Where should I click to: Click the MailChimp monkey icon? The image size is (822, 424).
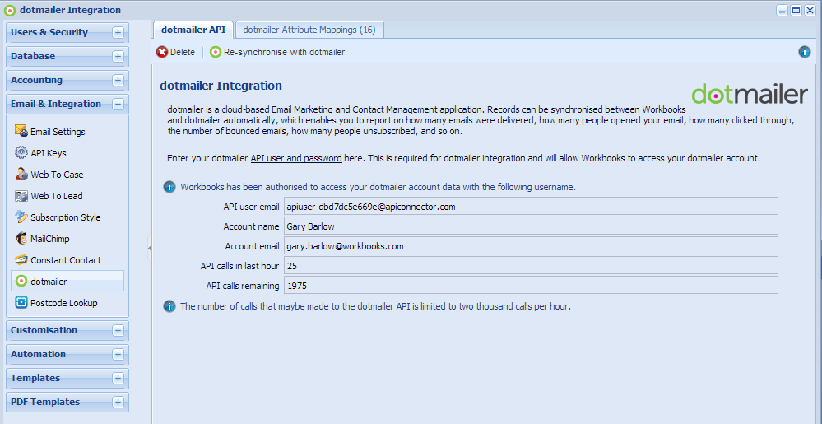click(x=21, y=238)
